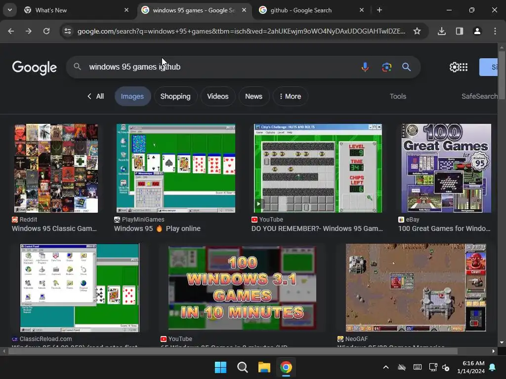Image resolution: width=506 pixels, height=379 pixels.
Task: Open SafeSearch settings dropdown
Action: point(479,96)
